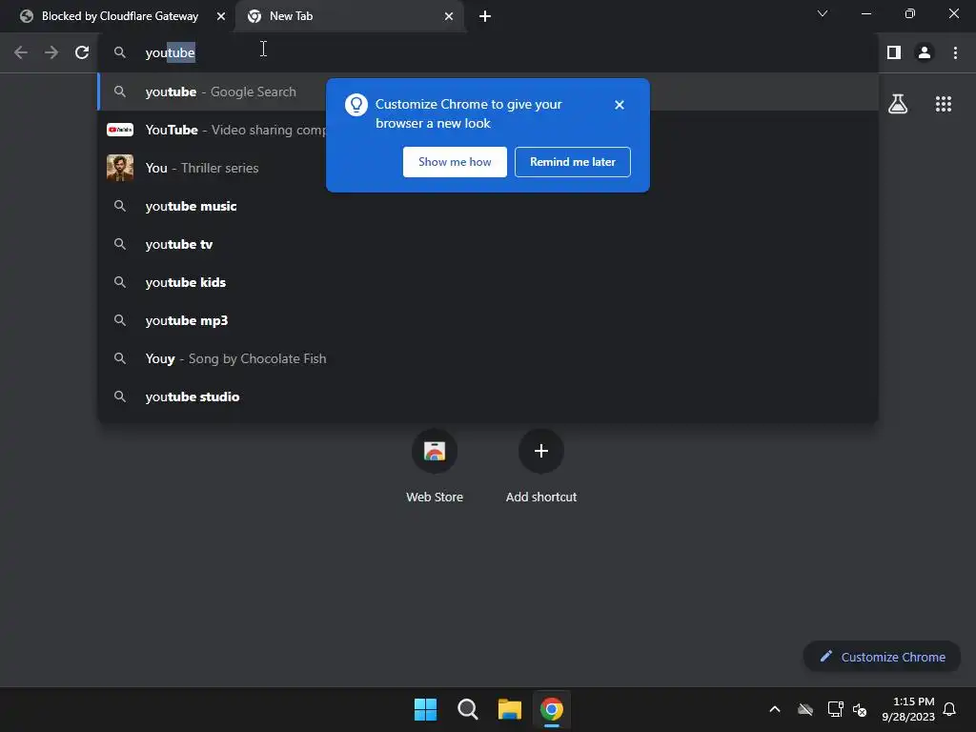Image resolution: width=976 pixels, height=732 pixels.
Task: Show hidden tray icons chevron
Action: point(774,709)
